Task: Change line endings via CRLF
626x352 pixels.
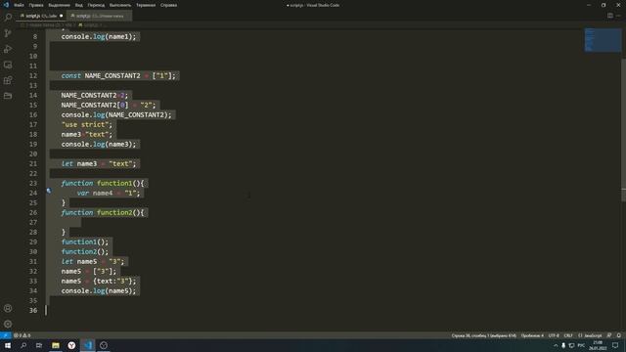Action: (568, 335)
